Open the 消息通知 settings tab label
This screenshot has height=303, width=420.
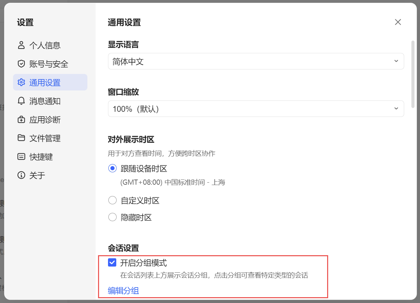(x=45, y=101)
